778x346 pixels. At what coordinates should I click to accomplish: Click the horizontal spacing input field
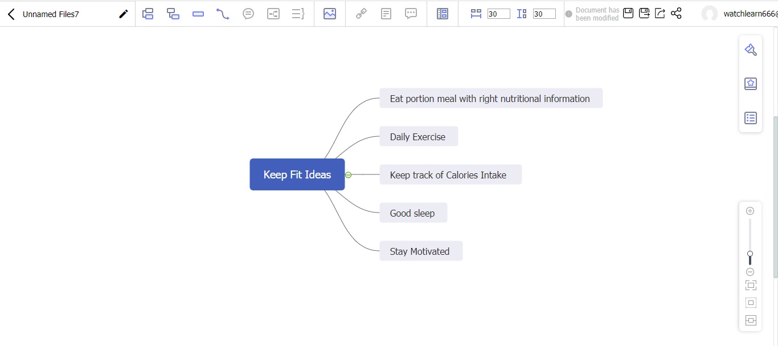coord(498,14)
